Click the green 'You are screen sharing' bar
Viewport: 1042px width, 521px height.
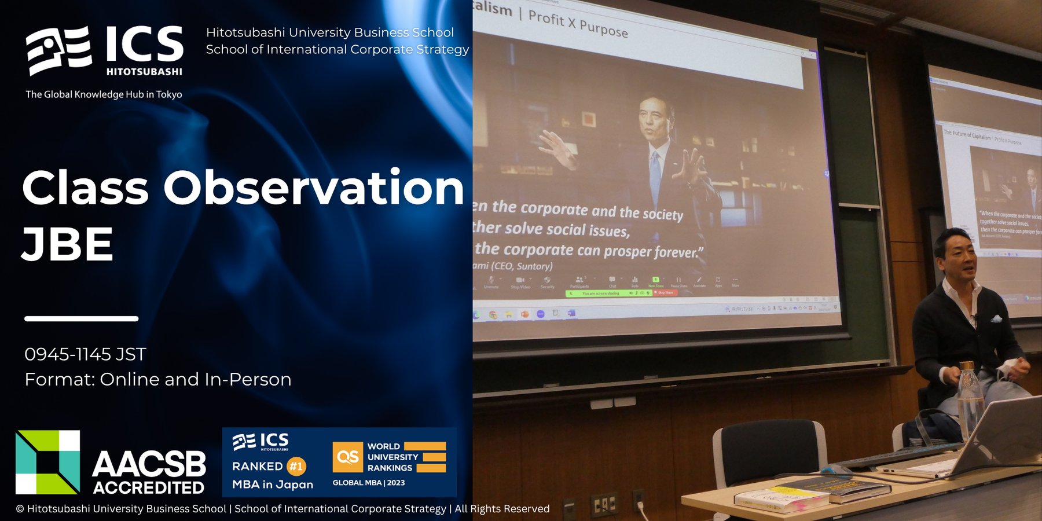(x=609, y=293)
